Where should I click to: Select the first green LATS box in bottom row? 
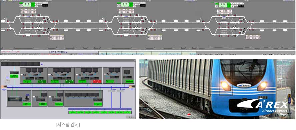[72, 112]
